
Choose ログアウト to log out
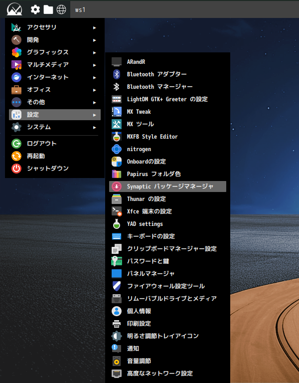coord(55,144)
